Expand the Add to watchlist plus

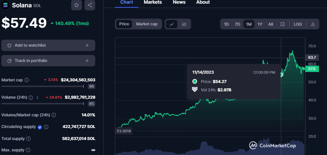[x=87, y=45]
